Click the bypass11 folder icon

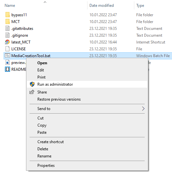coord(7,15)
